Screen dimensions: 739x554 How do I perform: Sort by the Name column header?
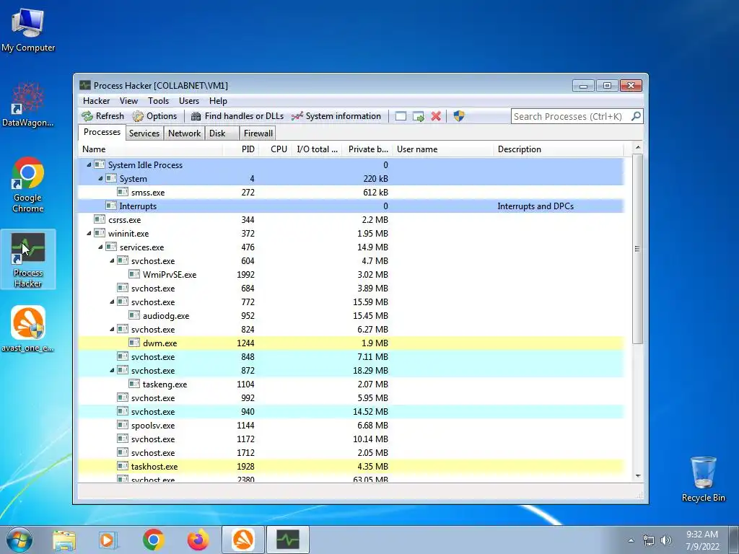coord(151,149)
